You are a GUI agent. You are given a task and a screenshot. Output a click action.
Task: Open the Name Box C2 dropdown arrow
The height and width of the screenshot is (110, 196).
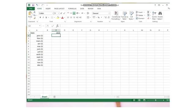point(40,26)
